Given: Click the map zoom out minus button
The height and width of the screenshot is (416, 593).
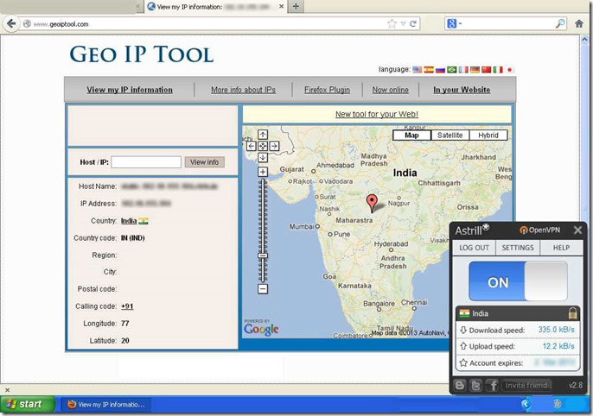Looking at the screenshot, I should coord(263,289).
